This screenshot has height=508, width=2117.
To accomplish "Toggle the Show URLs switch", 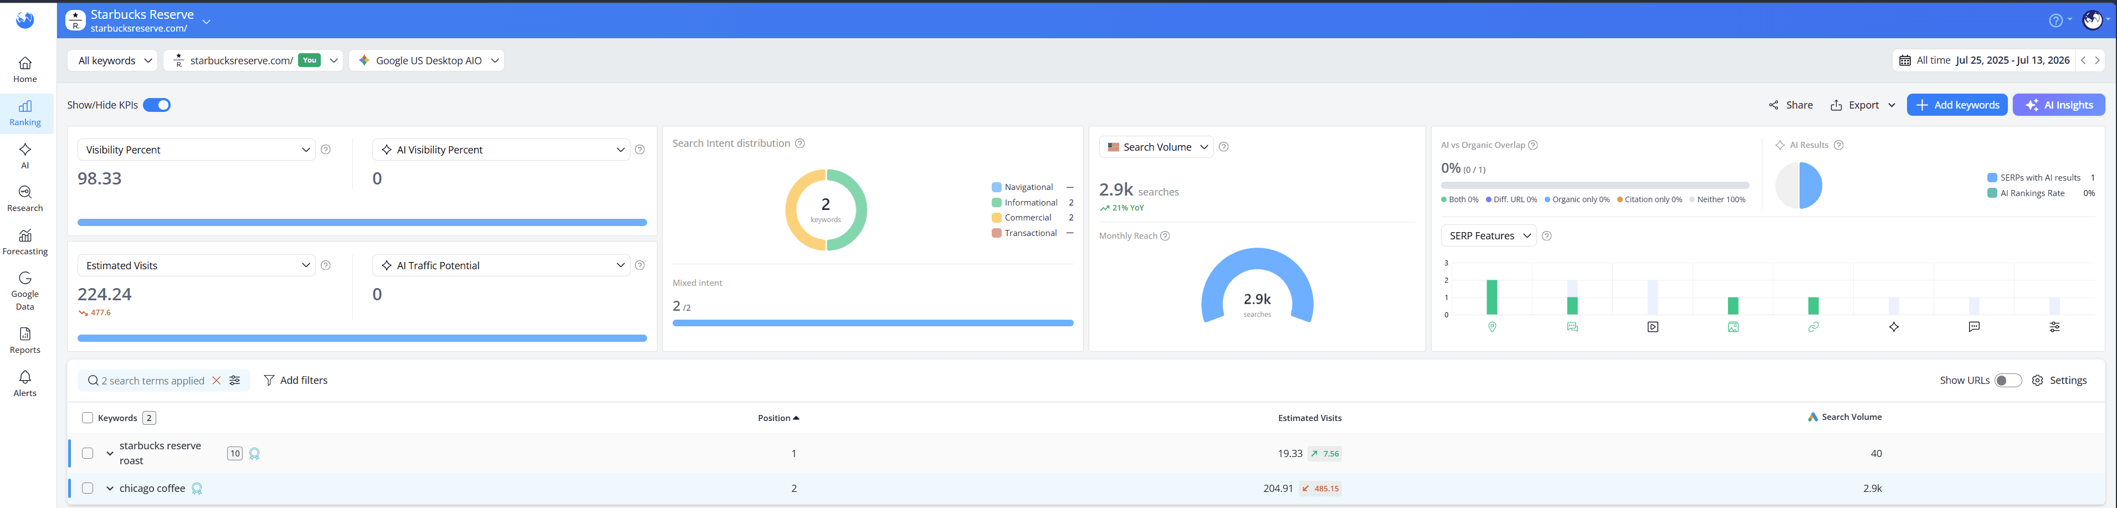I will tap(2008, 381).
